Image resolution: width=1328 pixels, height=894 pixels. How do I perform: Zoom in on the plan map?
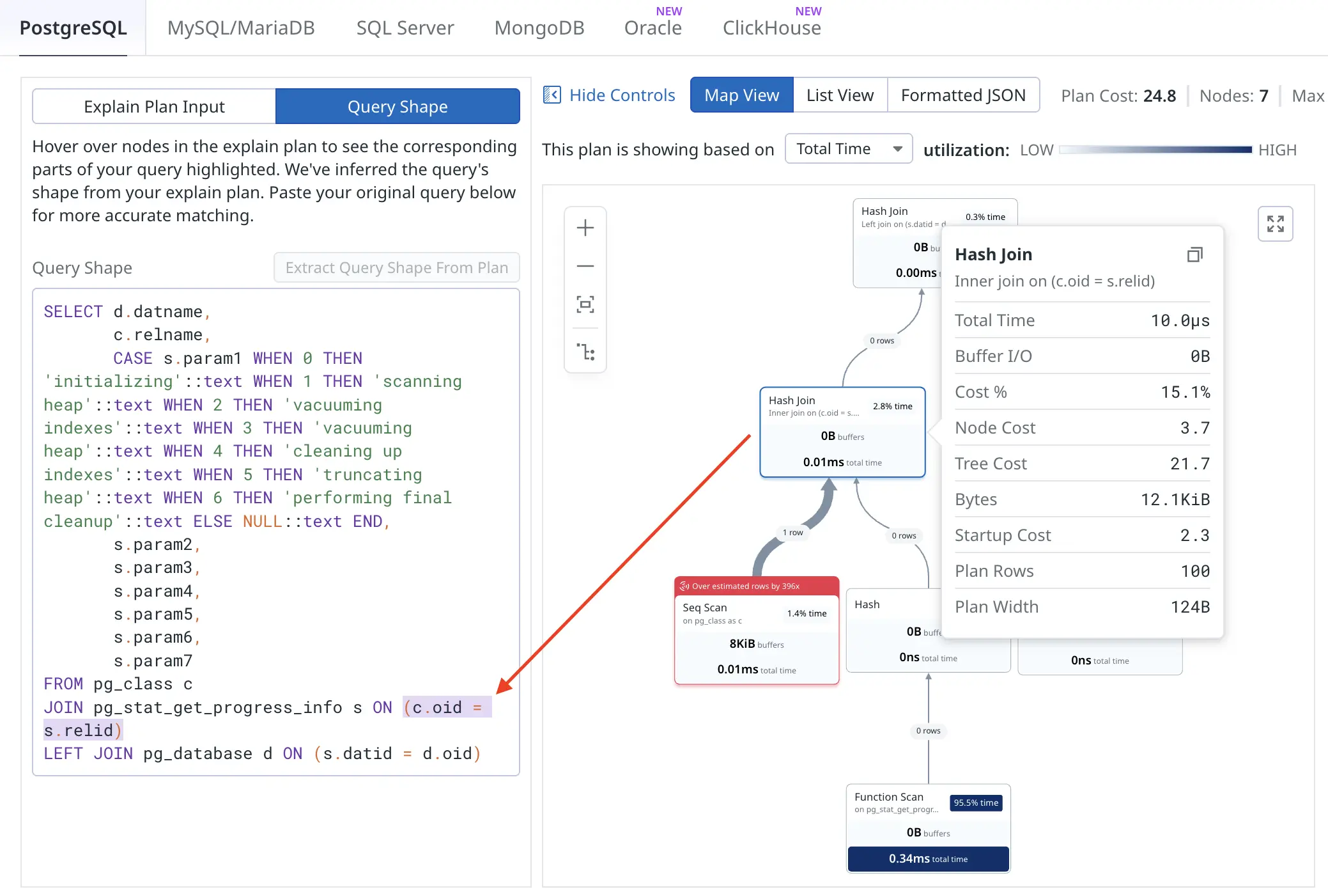point(585,228)
